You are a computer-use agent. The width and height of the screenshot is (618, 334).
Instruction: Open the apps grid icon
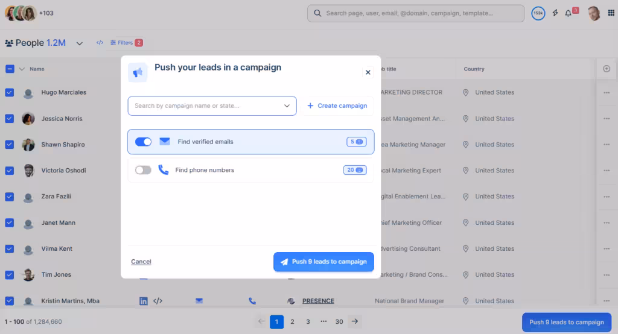pyautogui.click(x=611, y=13)
